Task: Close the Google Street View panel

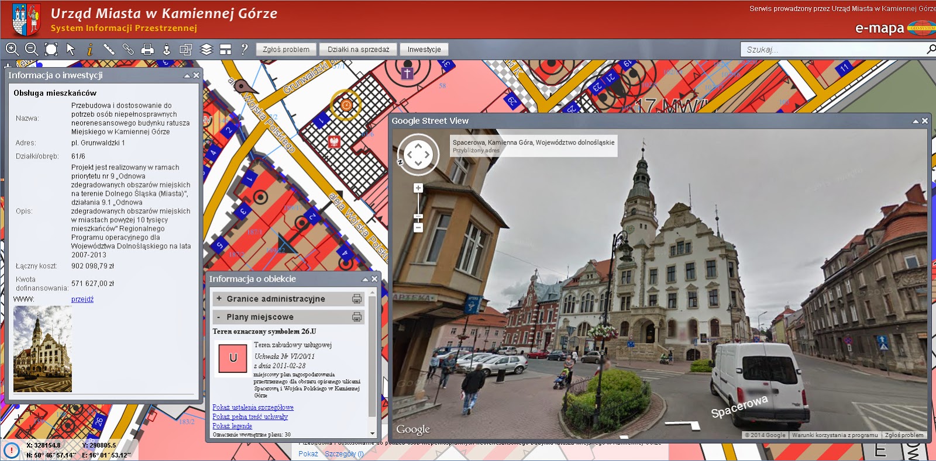Action: pos(925,121)
